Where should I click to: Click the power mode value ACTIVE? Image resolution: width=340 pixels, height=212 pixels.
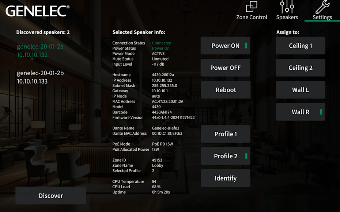pos(158,54)
